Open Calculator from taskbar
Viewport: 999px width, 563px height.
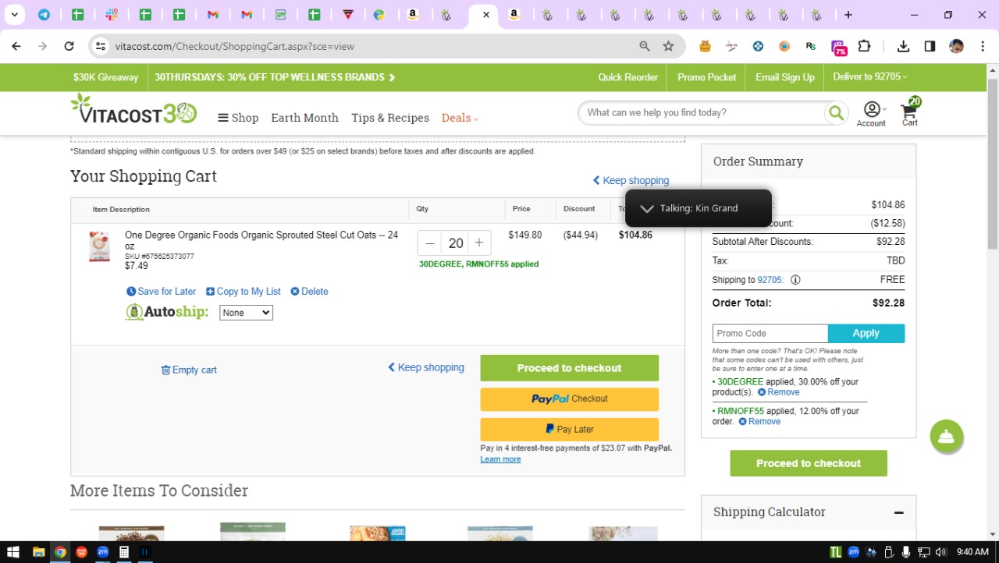coord(123,552)
